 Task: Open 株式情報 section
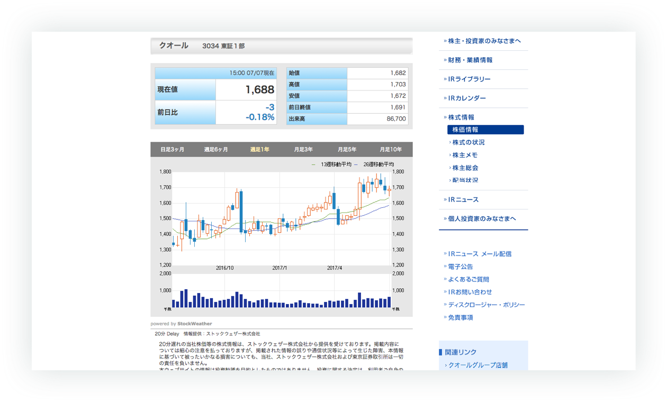(x=461, y=117)
